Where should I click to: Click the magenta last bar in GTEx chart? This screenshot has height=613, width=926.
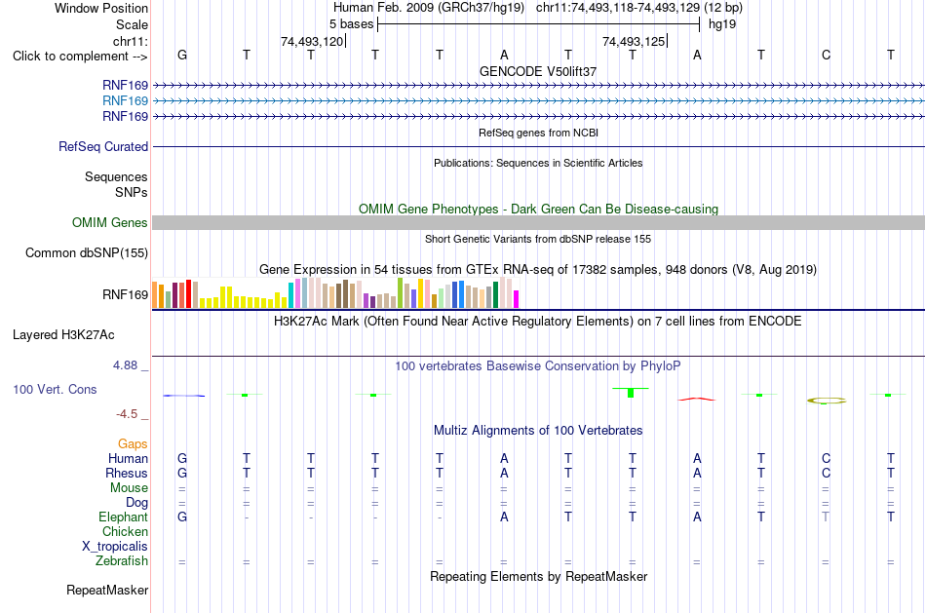[x=517, y=299]
